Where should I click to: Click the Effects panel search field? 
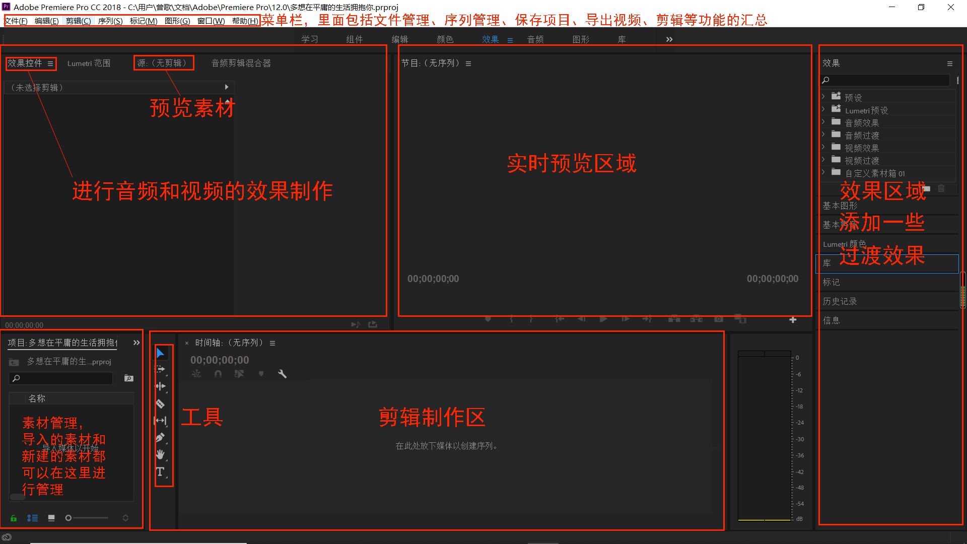pos(885,80)
